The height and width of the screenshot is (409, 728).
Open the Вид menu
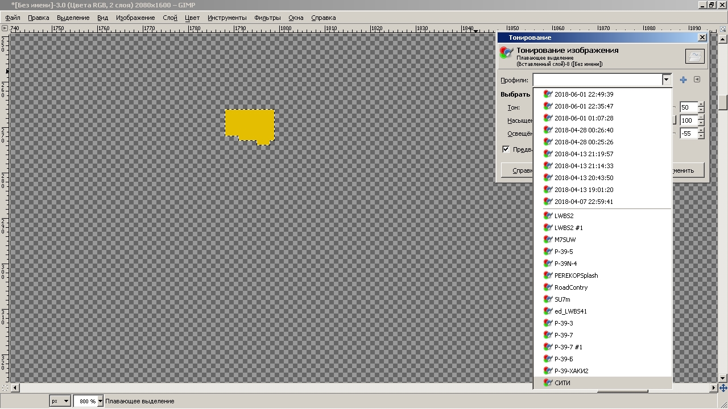(x=102, y=18)
